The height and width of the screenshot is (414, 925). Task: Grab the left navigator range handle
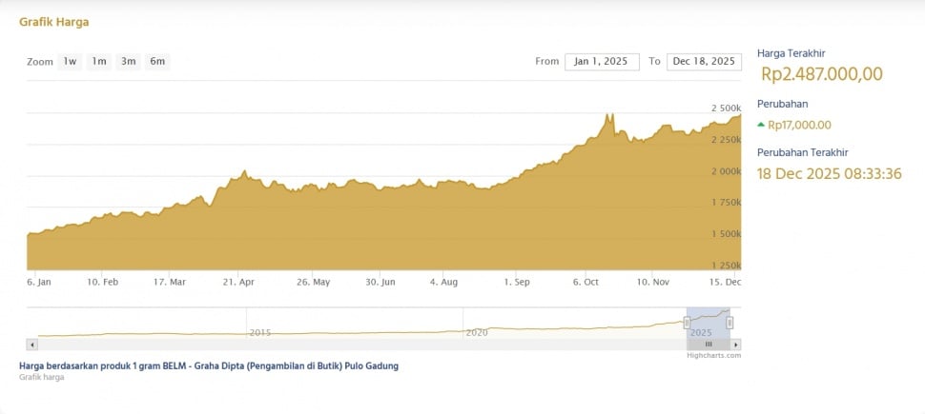(x=687, y=323)
